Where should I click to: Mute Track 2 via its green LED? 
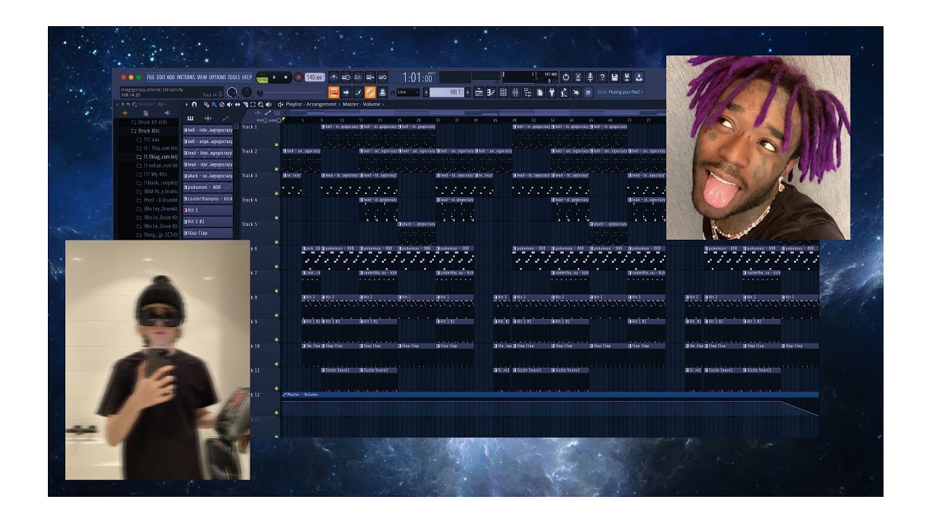pos(277,169)
